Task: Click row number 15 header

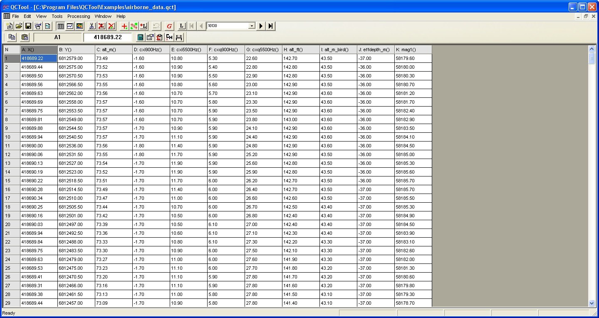Action: click(12, 181)
